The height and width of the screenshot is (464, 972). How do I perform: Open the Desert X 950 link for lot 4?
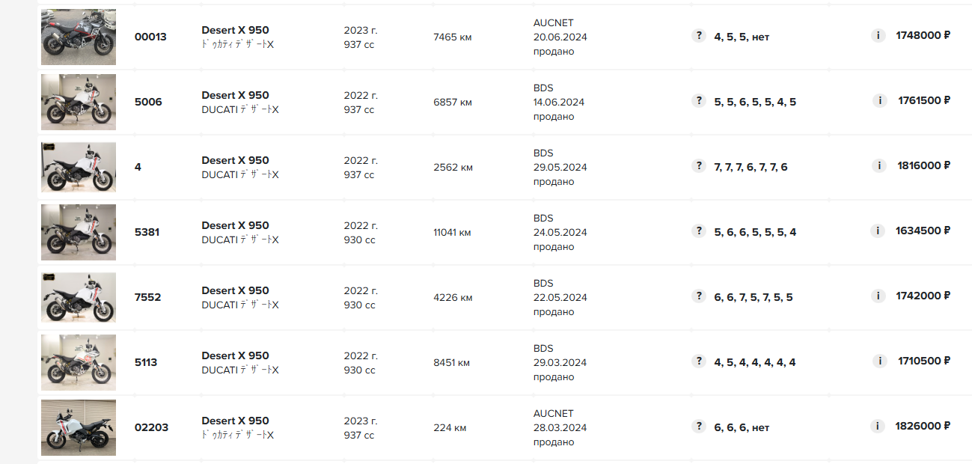coord(235,160)
